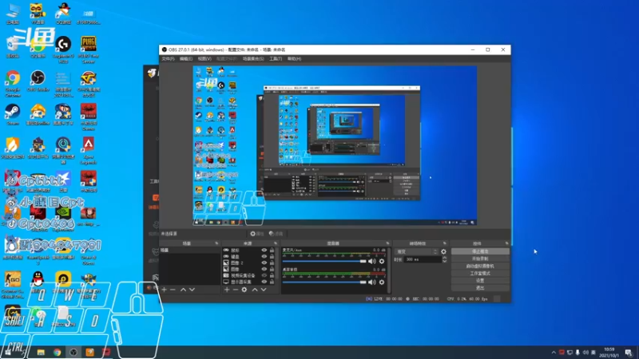This screenshot has height=359, width=639.
Task: Show hidden system tray icons chevron
Action: click(x=554, y=353)
